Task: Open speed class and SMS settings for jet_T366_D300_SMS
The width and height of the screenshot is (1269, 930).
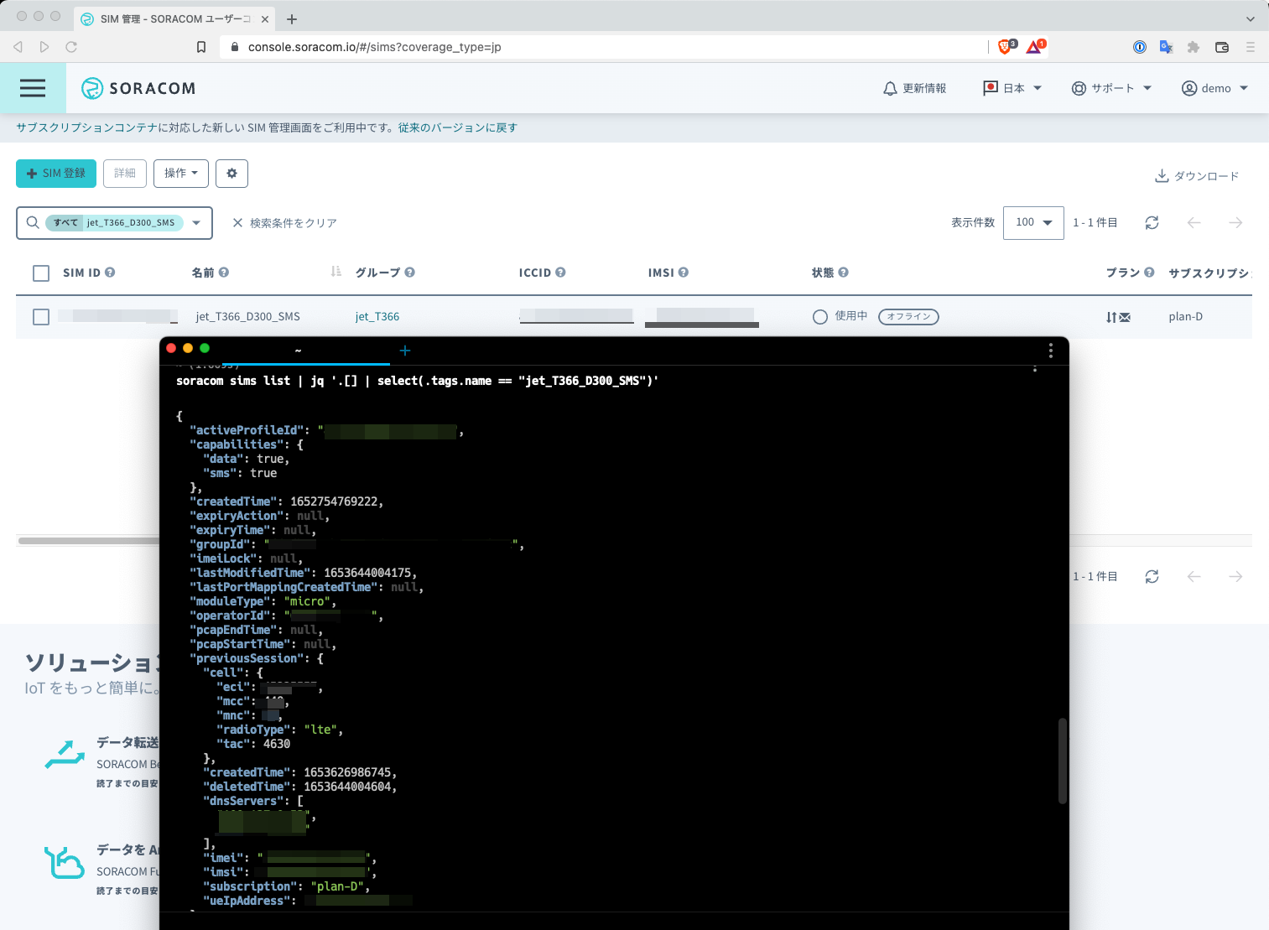Action: coord(1118,317)
